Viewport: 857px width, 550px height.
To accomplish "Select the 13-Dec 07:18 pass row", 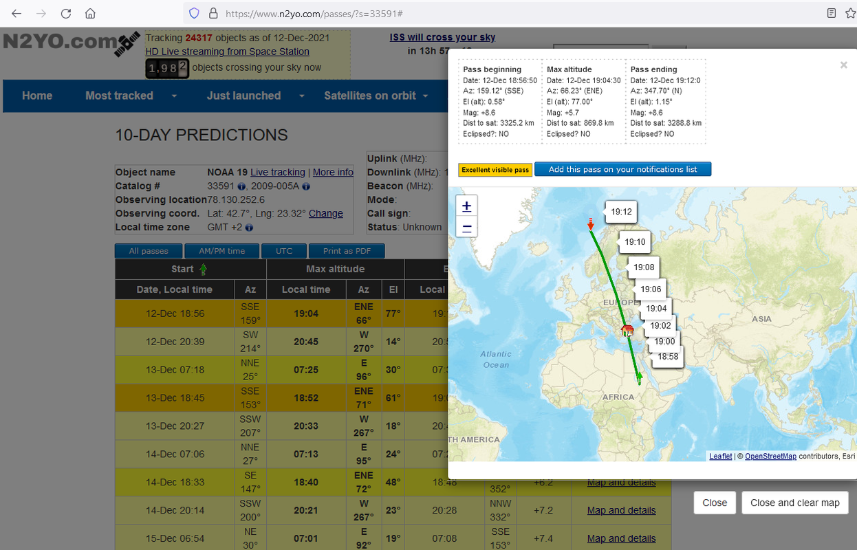I will coord(281,370).
